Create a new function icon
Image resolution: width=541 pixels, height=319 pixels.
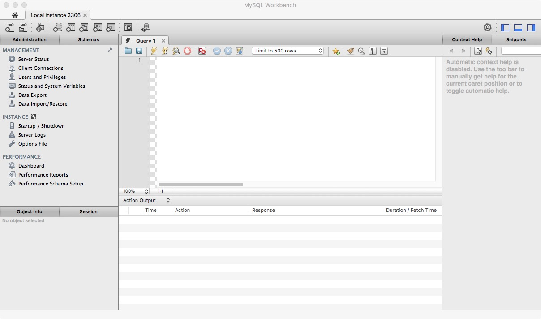point(111,28)
